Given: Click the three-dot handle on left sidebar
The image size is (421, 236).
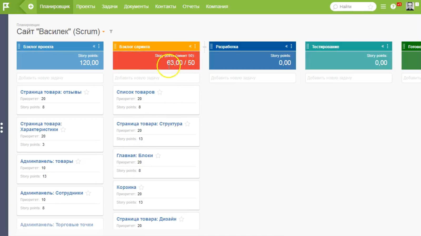Looking at the screenshot, I should pyautogui.click(x=2, y=128).
